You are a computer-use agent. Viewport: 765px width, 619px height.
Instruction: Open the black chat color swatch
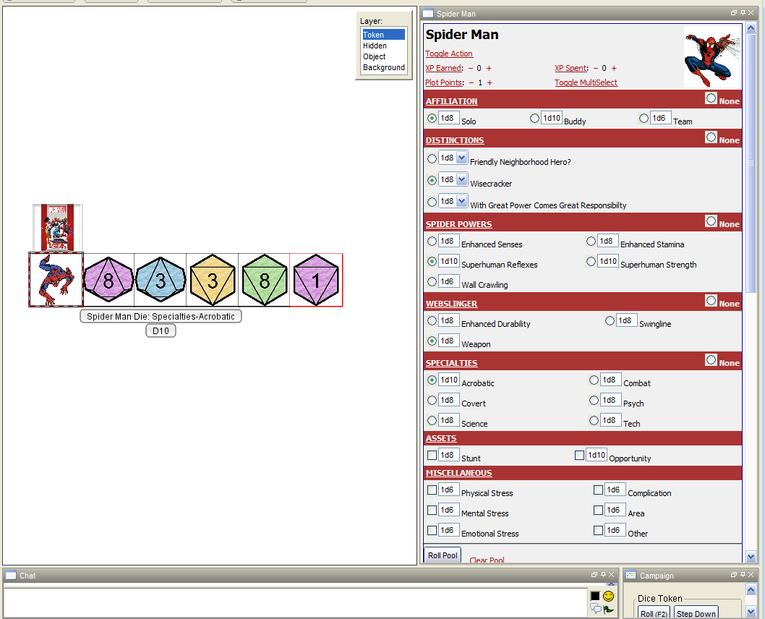coord(595,596)
